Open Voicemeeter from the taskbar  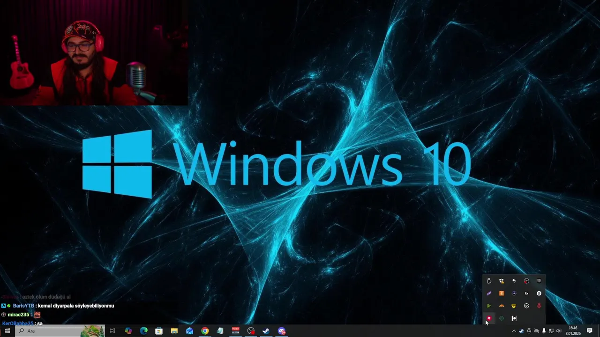coord(235,331)
